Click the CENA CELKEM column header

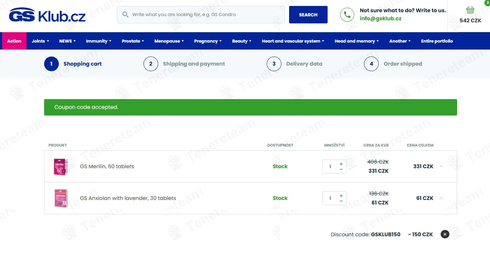pyautogui.click(x=420, y=145)
